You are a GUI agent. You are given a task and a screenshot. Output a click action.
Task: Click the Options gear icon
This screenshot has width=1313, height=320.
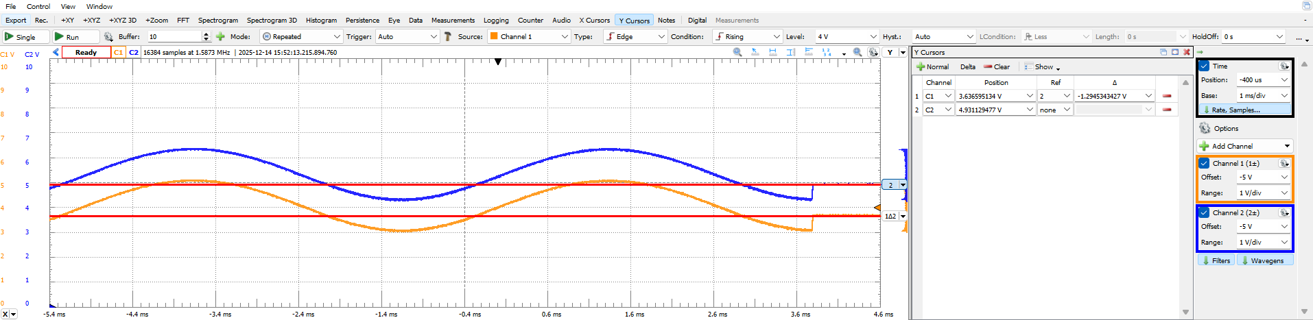click(1205, 129)
